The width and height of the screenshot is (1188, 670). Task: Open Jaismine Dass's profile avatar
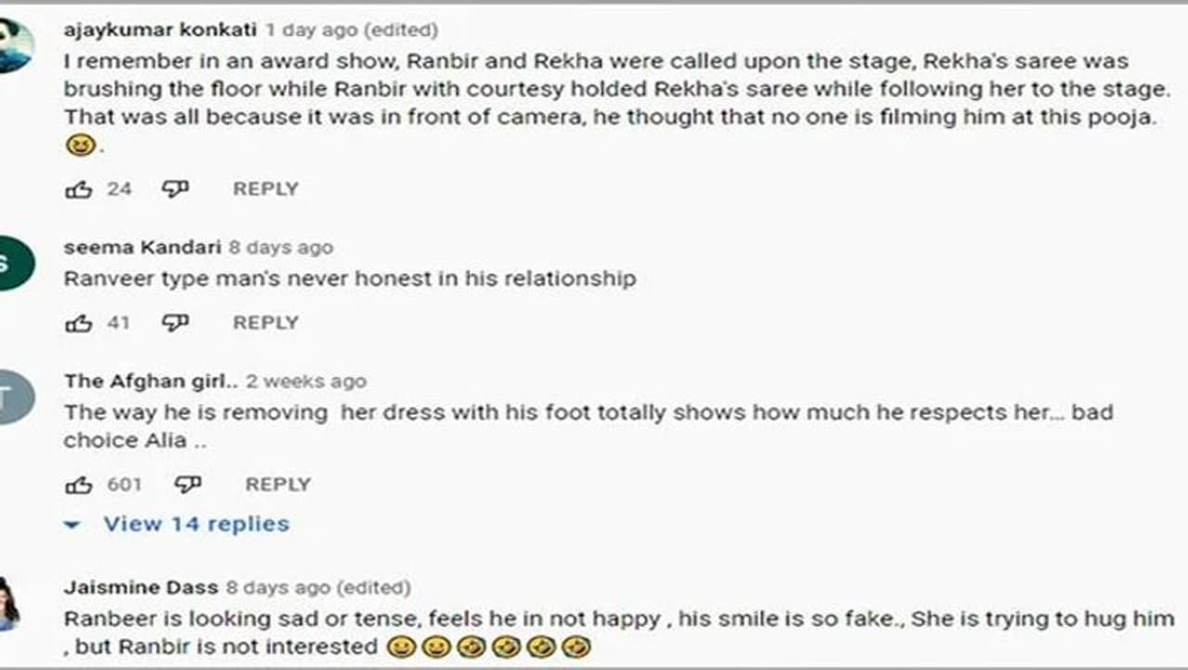pos(7,603)
